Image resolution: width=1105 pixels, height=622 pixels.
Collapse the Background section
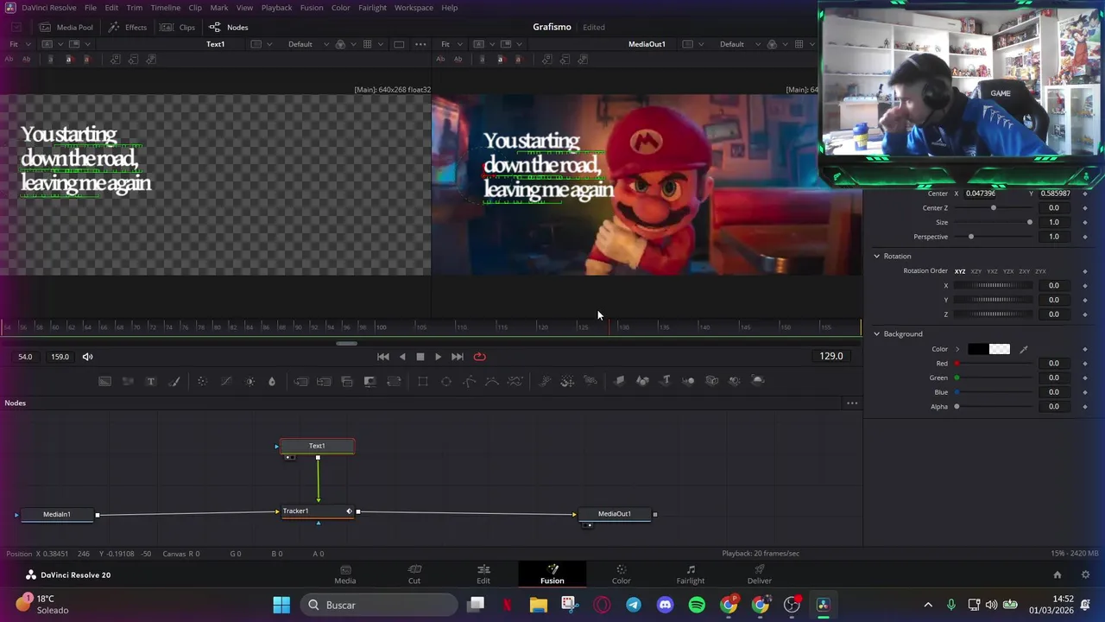coord(877,334)
